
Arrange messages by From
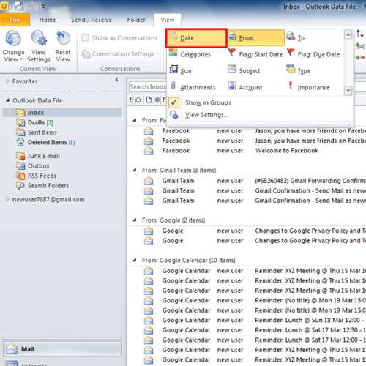click(x=255, y=38)
